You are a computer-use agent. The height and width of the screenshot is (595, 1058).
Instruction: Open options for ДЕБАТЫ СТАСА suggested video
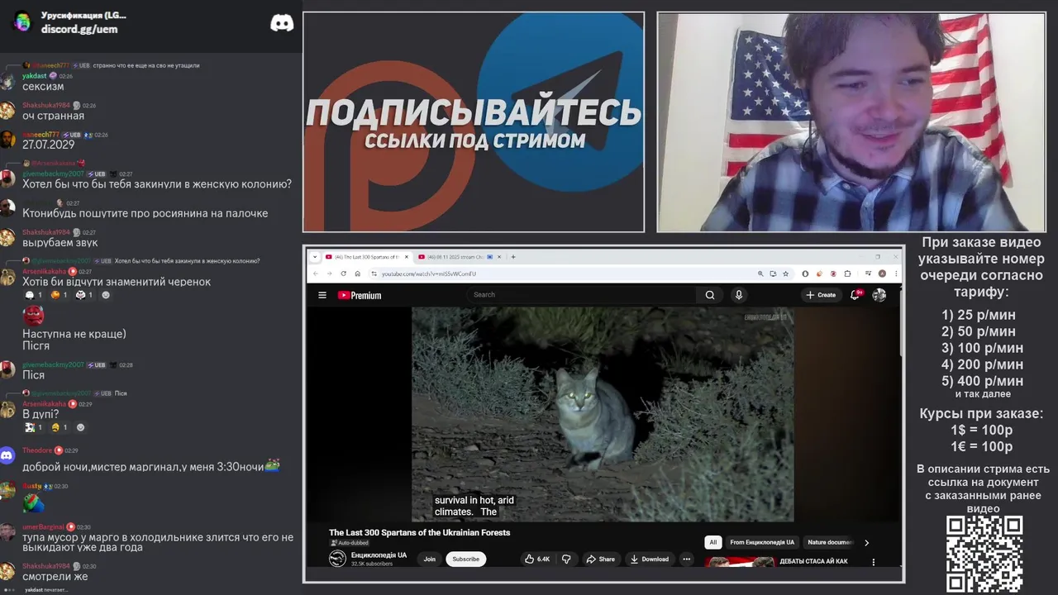(x=874, y=562)
